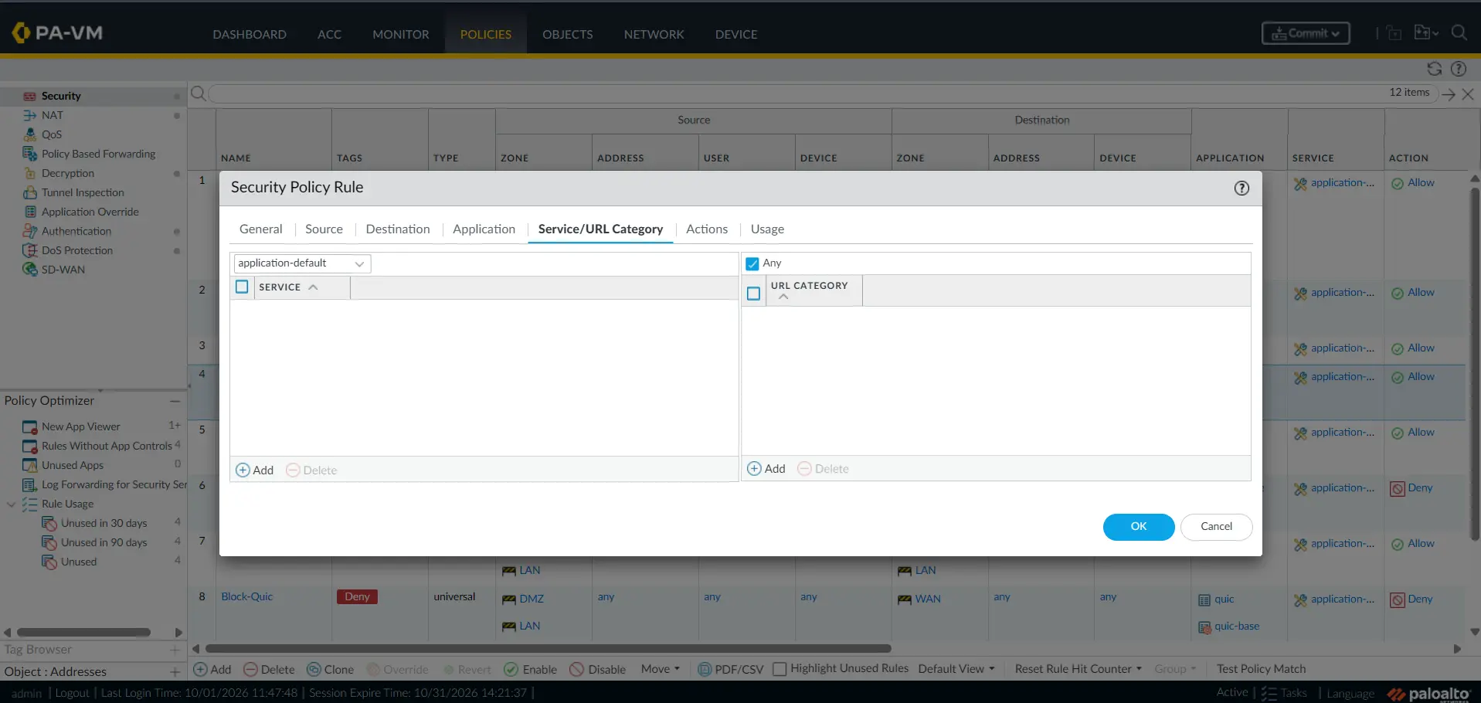1481x703 pixels.
Task: Switch to the Actions tab
Action: click(707, 229)
